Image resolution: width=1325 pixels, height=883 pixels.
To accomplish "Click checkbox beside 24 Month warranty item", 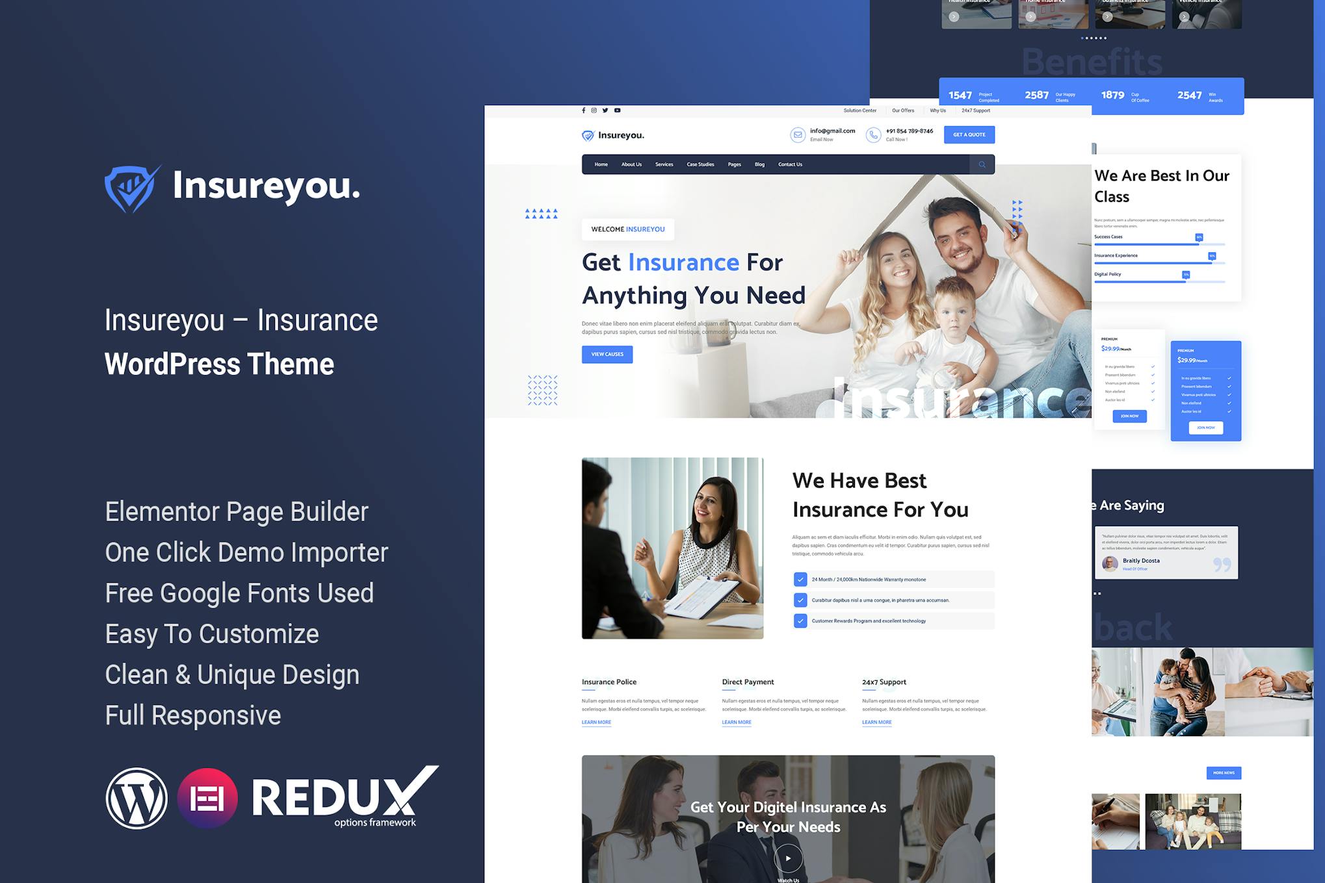I will 800,580.
